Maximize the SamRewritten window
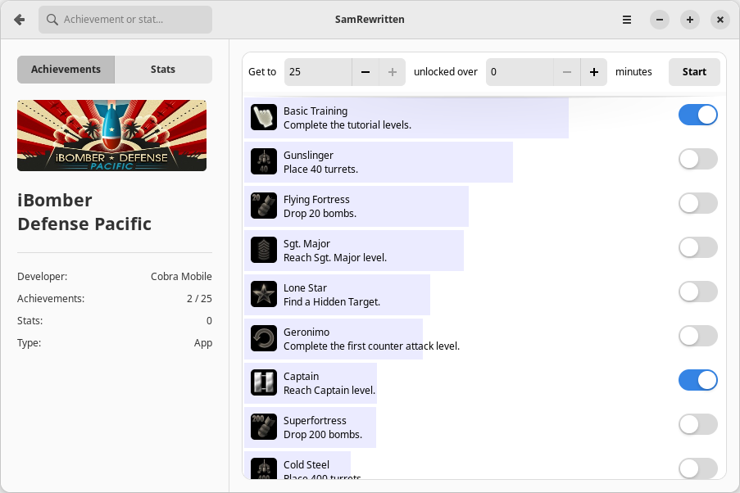Viewport: 740px width, 493px height. coord(690,20)
